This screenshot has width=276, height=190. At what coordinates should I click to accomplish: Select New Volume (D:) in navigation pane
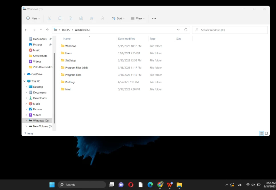pos(40,126)
